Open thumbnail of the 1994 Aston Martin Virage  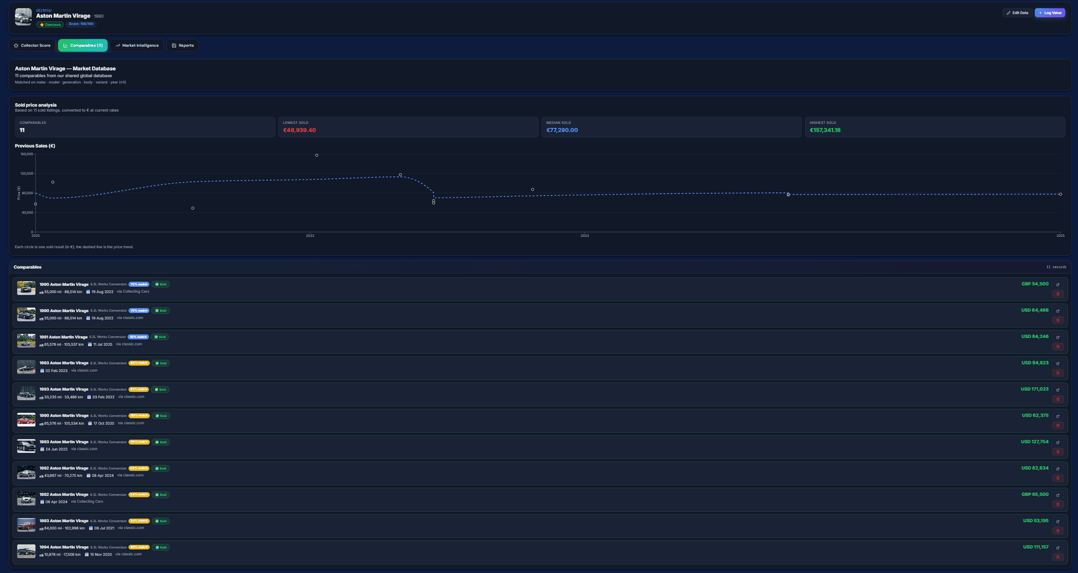26,551
